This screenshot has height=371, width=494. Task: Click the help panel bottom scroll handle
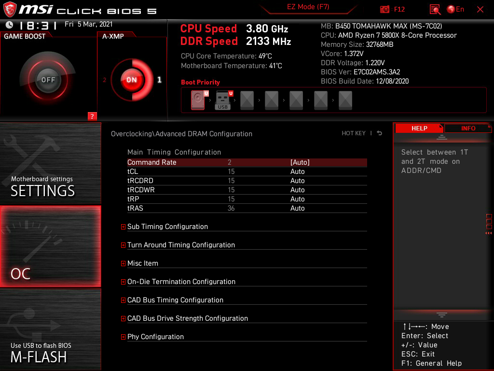pos(442,315)
